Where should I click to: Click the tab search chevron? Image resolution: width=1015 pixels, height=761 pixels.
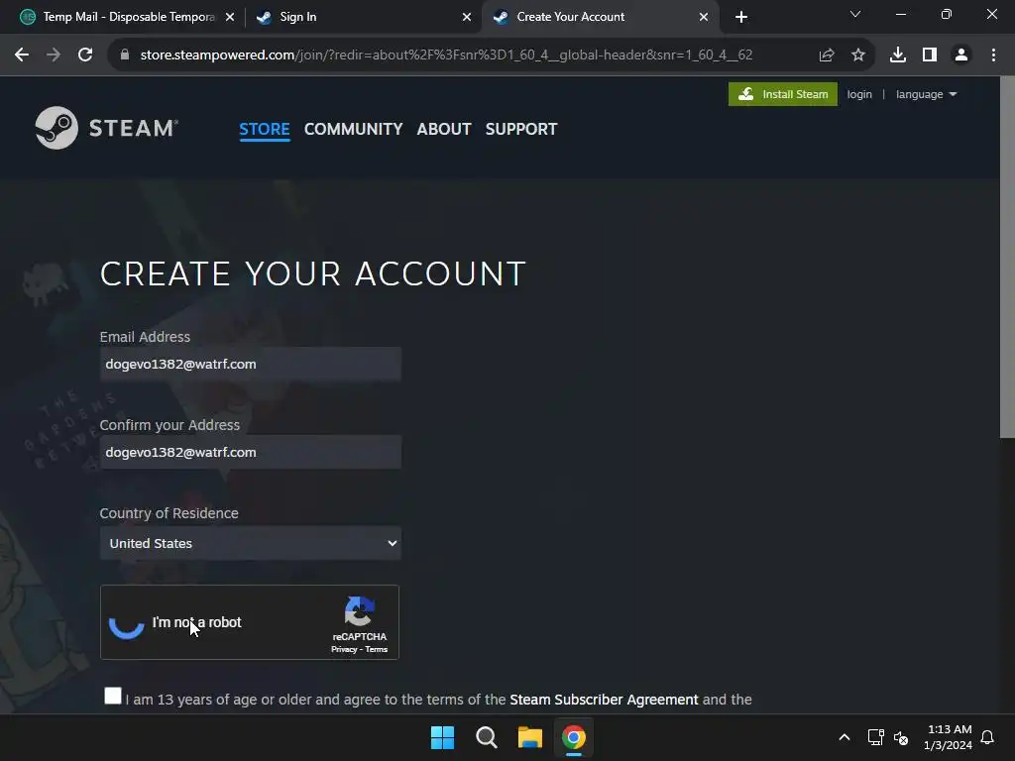tap(855, 14)
